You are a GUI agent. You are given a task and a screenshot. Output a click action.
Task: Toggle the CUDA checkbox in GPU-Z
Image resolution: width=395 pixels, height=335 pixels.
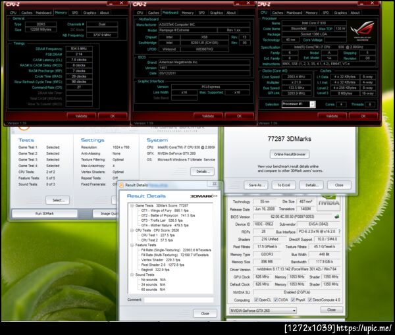pyautogui.click(x=276, y=299)
